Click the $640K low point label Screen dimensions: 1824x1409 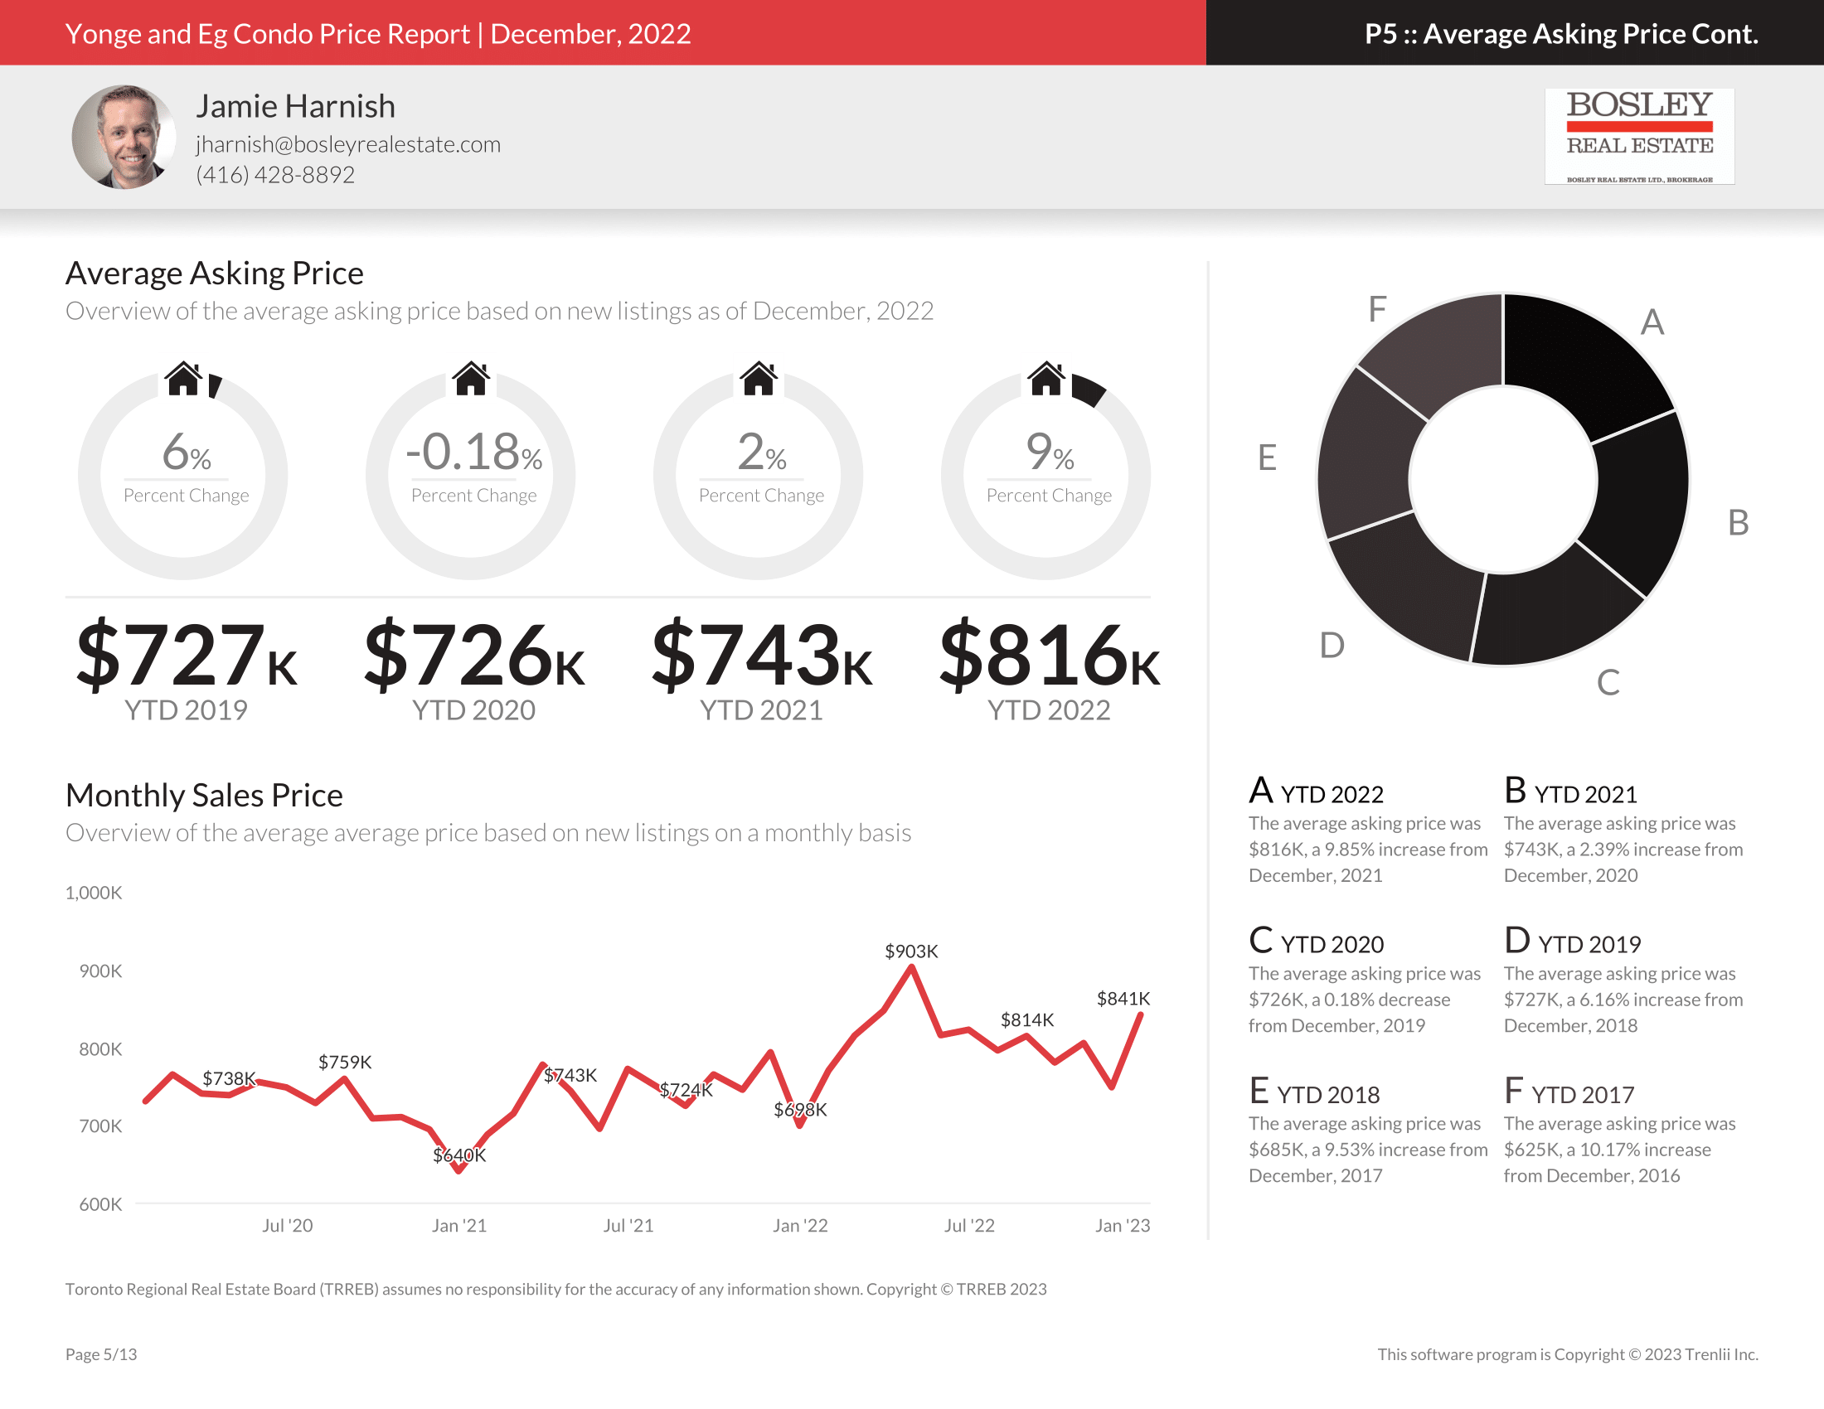pos(458,1155)
